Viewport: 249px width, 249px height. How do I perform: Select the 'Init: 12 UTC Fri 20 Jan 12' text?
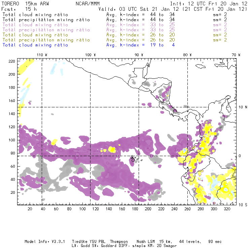(209, 4)
